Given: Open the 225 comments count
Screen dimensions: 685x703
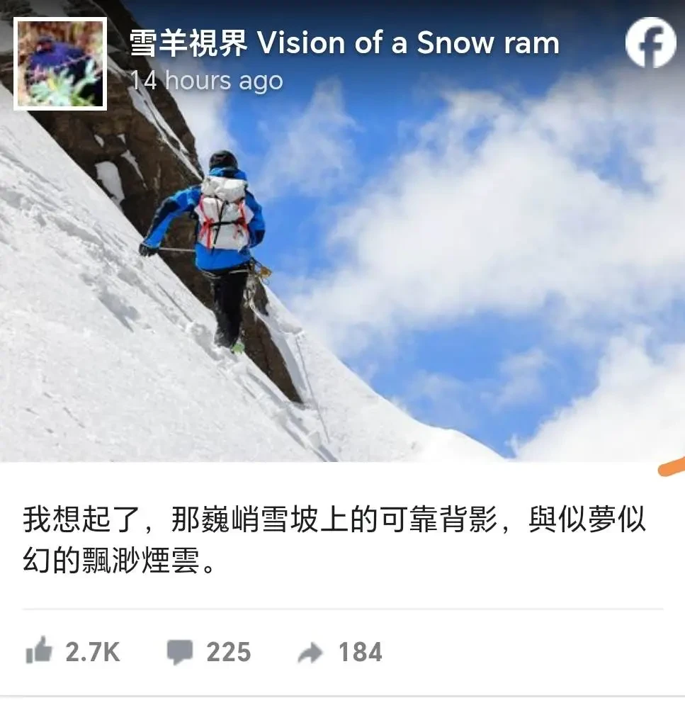Looking at the screenshot, I should click(x=229, y=652).
